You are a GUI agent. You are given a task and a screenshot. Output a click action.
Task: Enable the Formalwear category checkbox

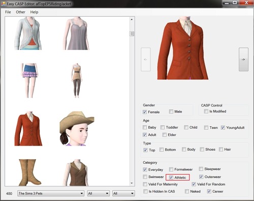(x=171, y=169)
